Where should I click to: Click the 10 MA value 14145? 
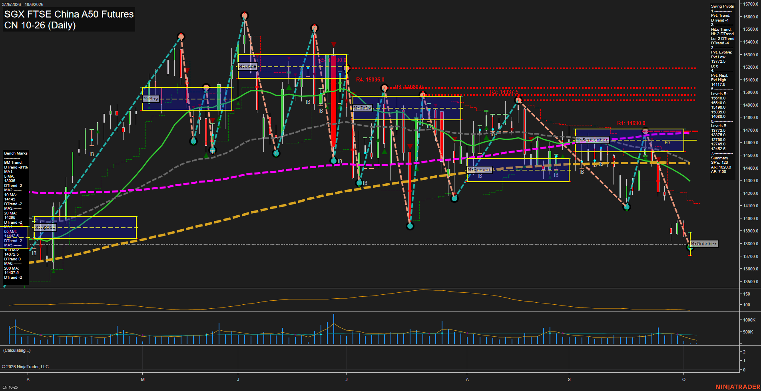coord(10,199)
